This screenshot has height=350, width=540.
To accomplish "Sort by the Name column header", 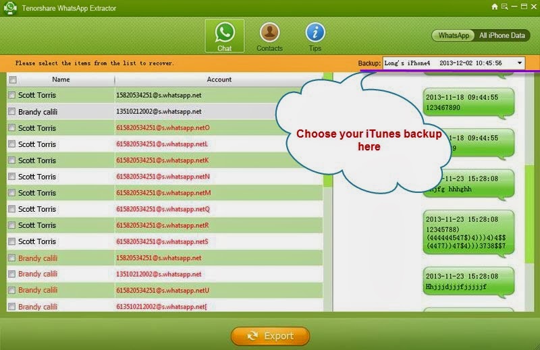I will point(61,80).
